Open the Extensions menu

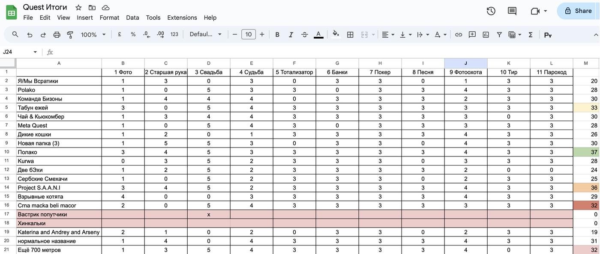pos(182,18)
